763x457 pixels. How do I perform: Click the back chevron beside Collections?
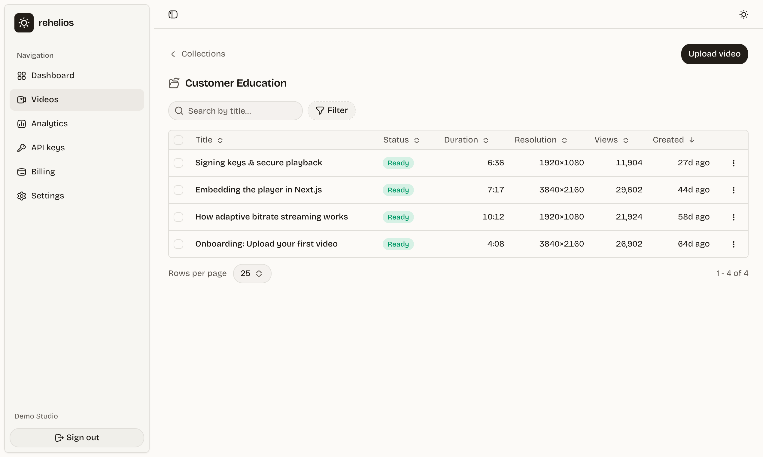coord(173,54)
